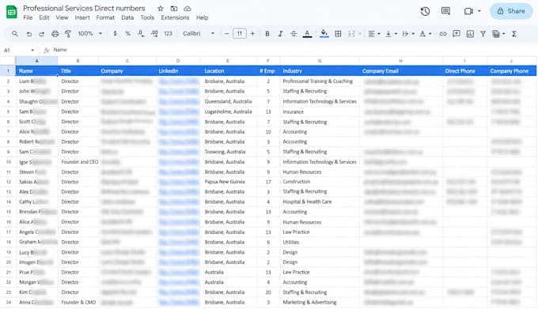Open the View menu
The height and width of the screenshot is (309, 538).
pos(62,17)
